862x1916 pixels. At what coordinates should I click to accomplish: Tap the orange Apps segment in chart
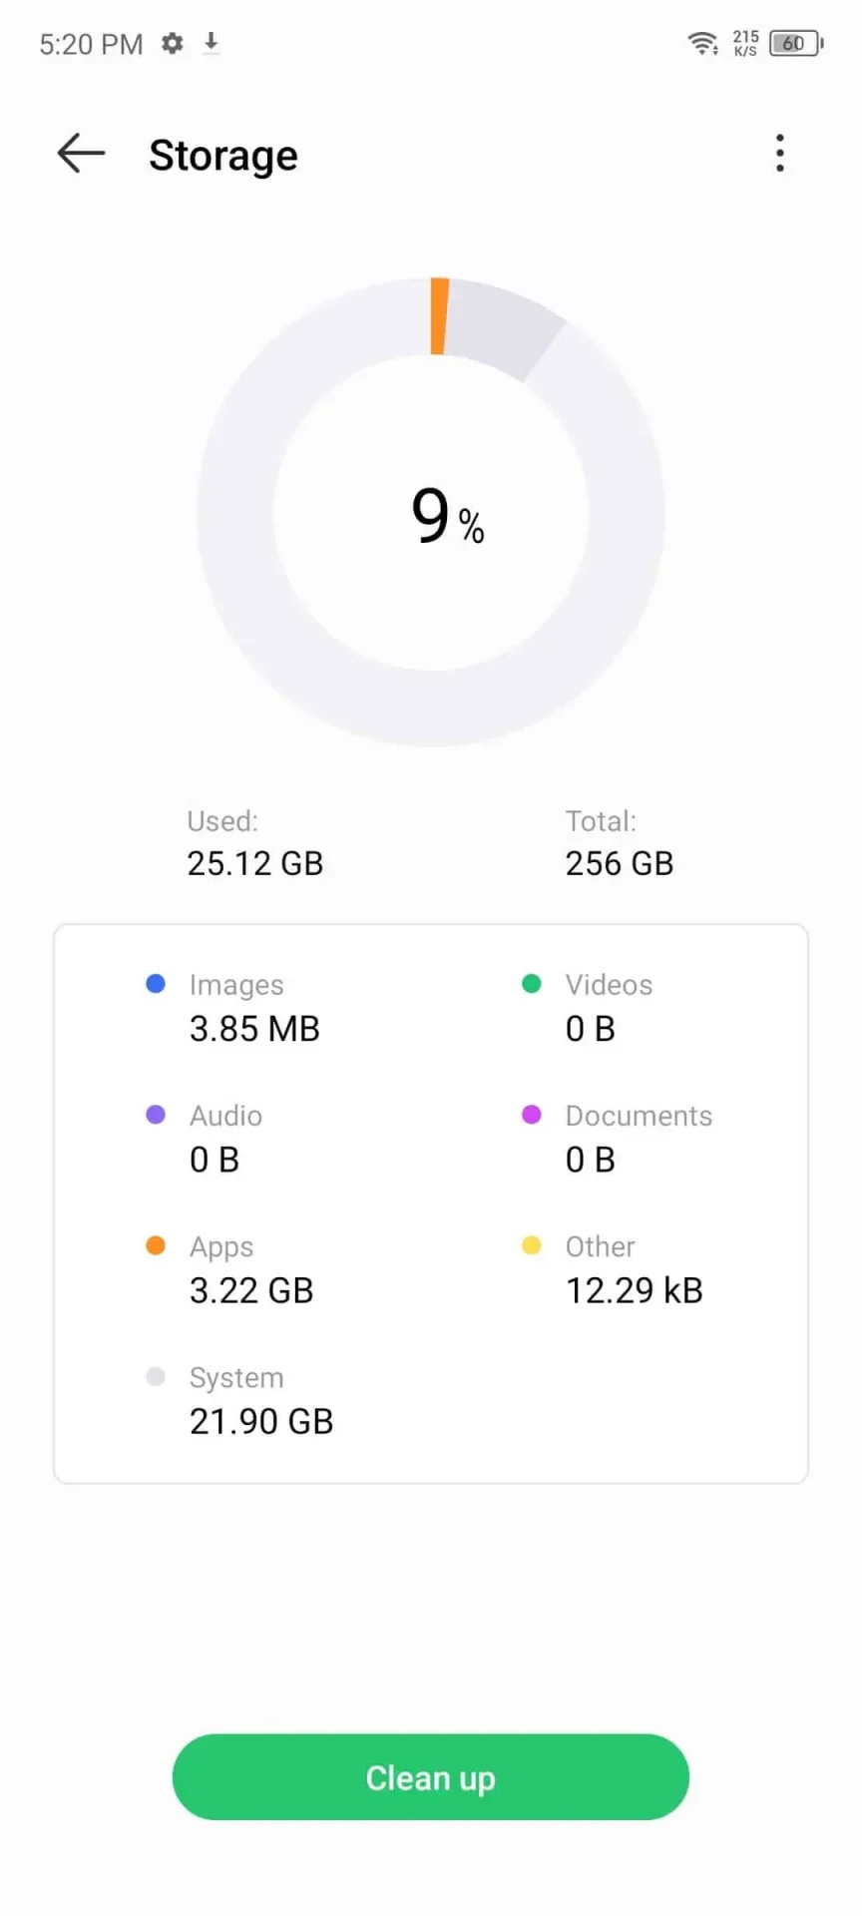pyautogui.click(x=439, y=316)
